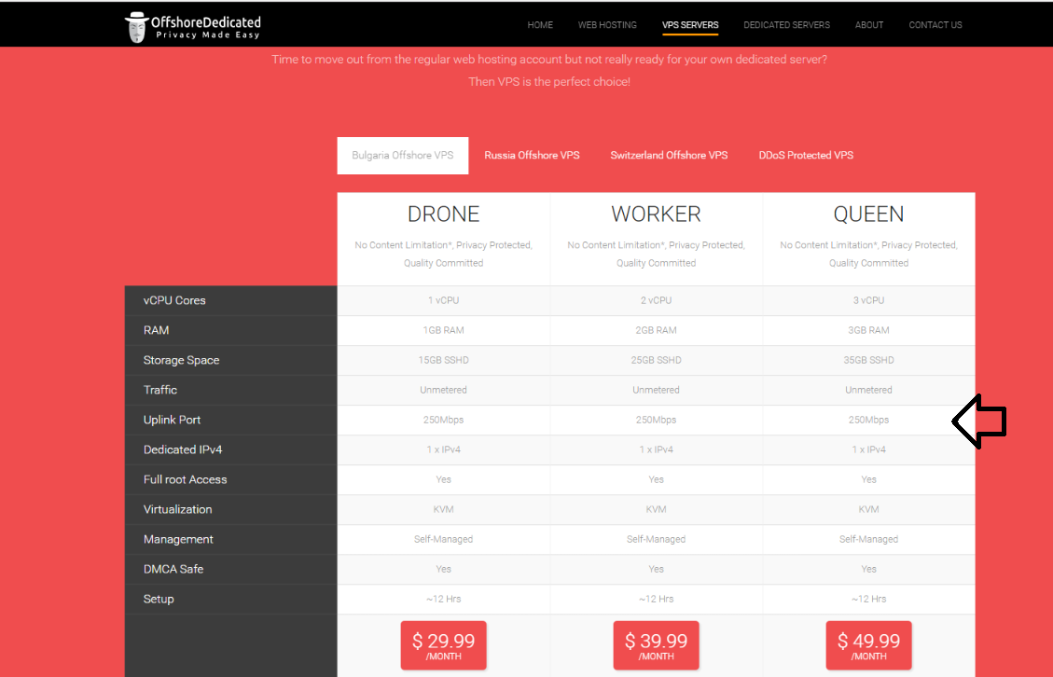This screenshot has width=1053, height=677.
Task: Select VPS SERVERS in the navigation bar
Action: pos(690,25)
